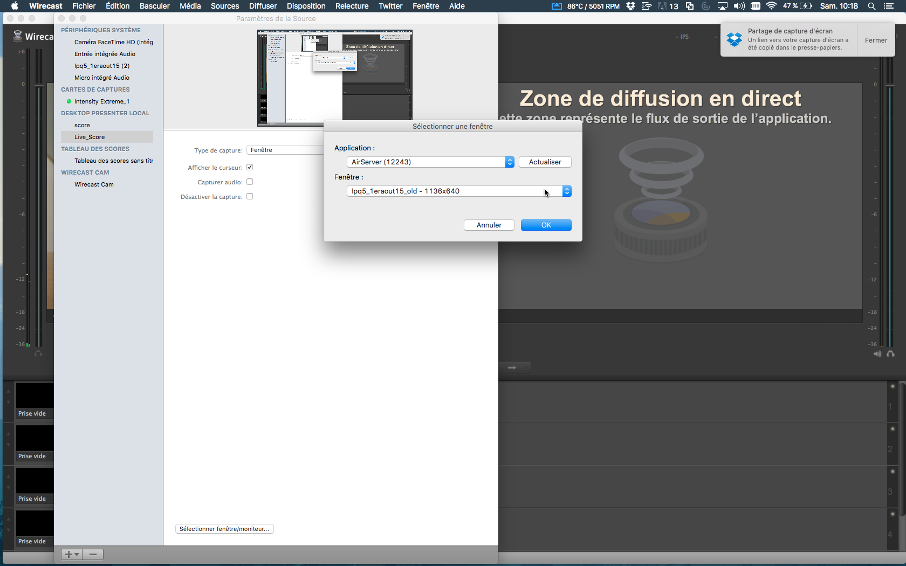The width and height of the screenshot is (906, 566).
Task: Select Intensity Extreme_1 in the source list
Action: pyautogui.click(x=102, y=101)
